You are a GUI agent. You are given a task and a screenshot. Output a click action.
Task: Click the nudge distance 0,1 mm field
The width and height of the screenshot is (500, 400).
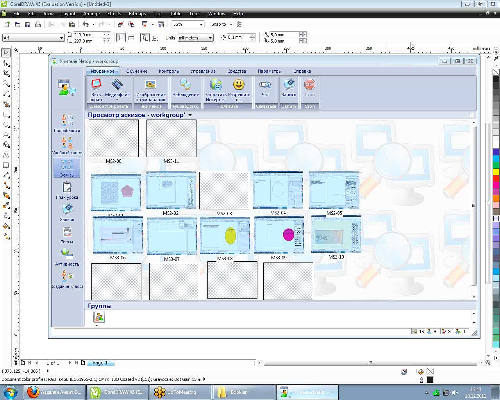(x=238, y=37)
